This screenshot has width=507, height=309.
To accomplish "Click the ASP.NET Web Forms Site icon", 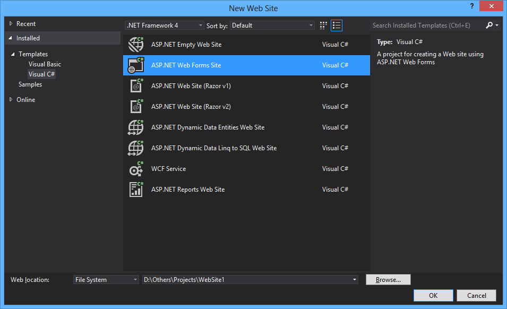I will pyautogui.click(x=136, y=65).
